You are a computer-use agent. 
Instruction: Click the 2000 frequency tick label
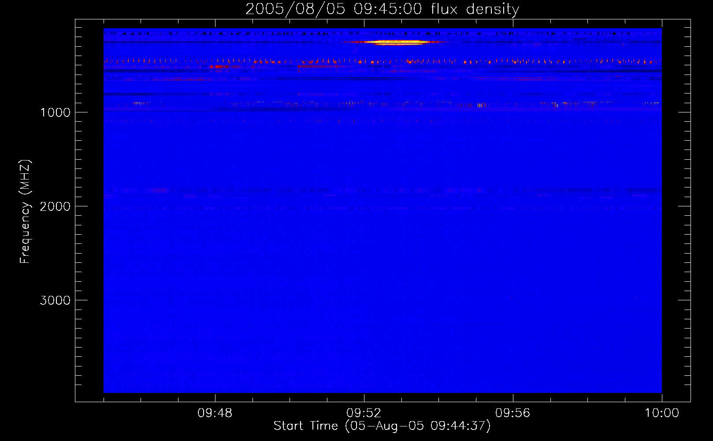pyautogui.click(x=55, y=206)
